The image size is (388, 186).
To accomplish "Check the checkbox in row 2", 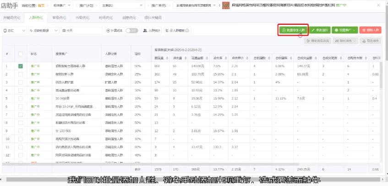I will click(21, 74).
